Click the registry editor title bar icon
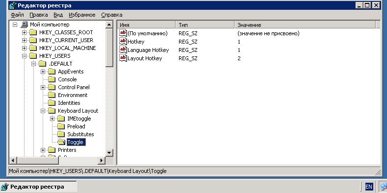Viewport: 387px width, 193px height. (x=12, y=5)
